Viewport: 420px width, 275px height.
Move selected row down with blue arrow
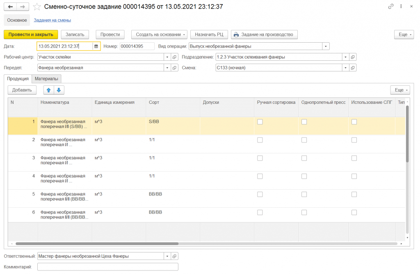pos(59,90)
